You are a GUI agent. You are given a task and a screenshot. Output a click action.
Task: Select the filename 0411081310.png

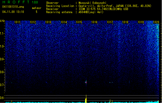point(13,7)
